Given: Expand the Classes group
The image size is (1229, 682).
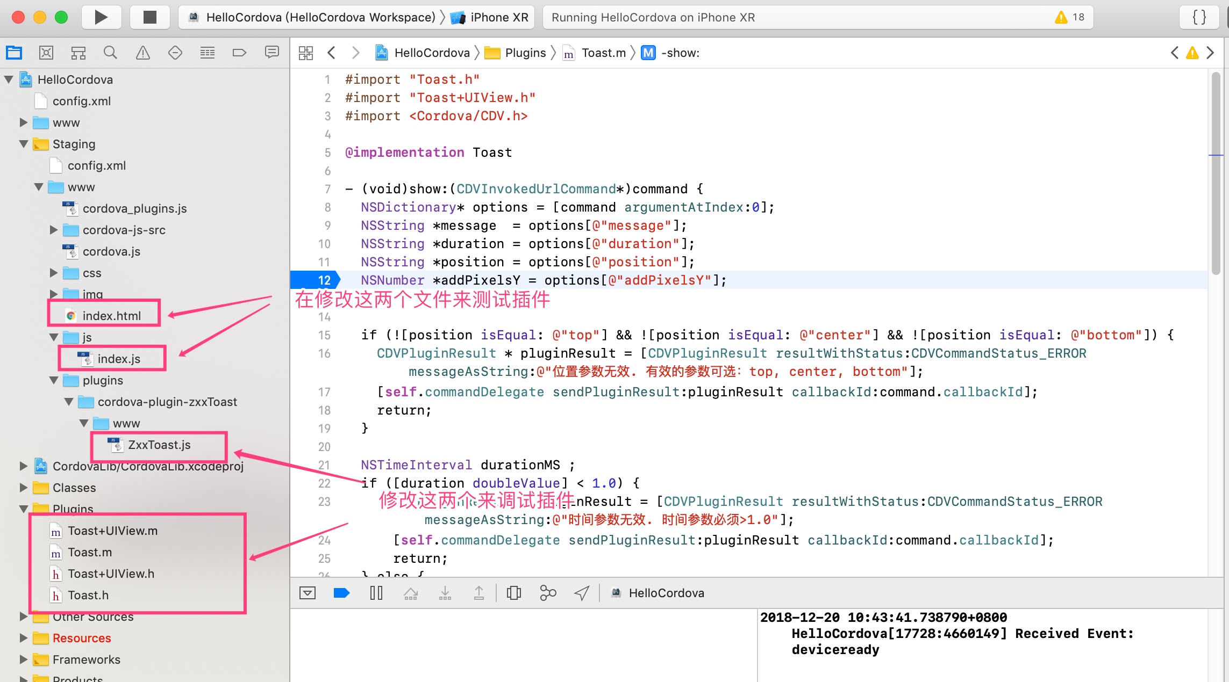Looking at the screenshot, I should (x=24, y=488).
